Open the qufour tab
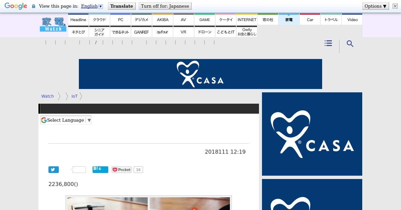Image resolution: width=401 pixels, height=210 pixels. pos(162,32)
